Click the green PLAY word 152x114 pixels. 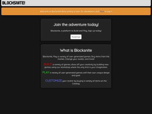tap(46, 72)
